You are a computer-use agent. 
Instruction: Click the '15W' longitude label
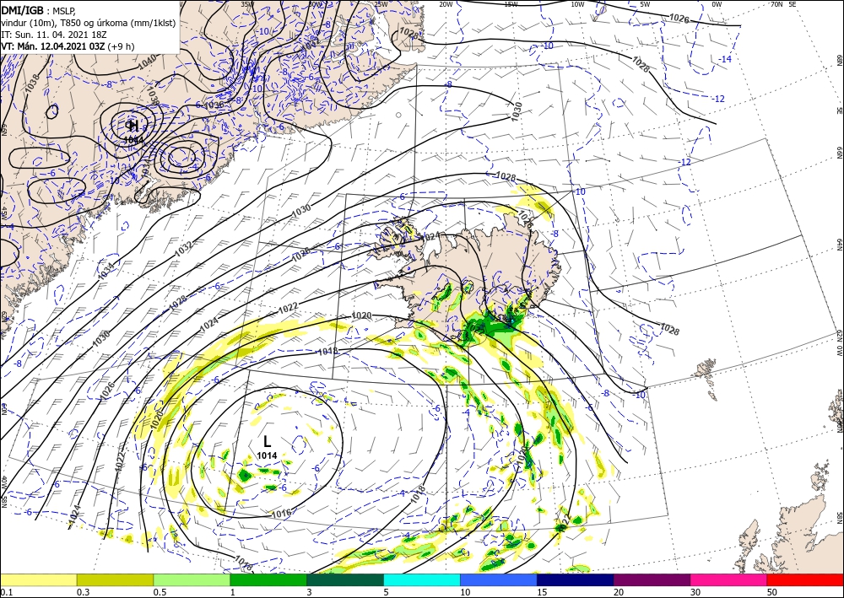point(511,4)
